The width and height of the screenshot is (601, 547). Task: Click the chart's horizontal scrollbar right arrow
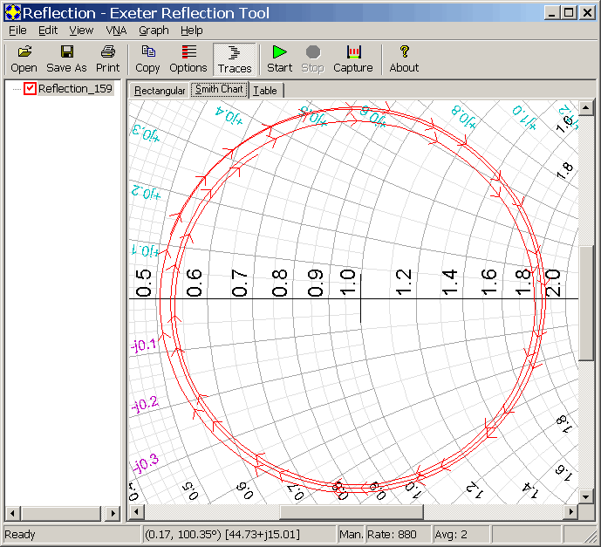pyautogui.click(x=571, y=512)
